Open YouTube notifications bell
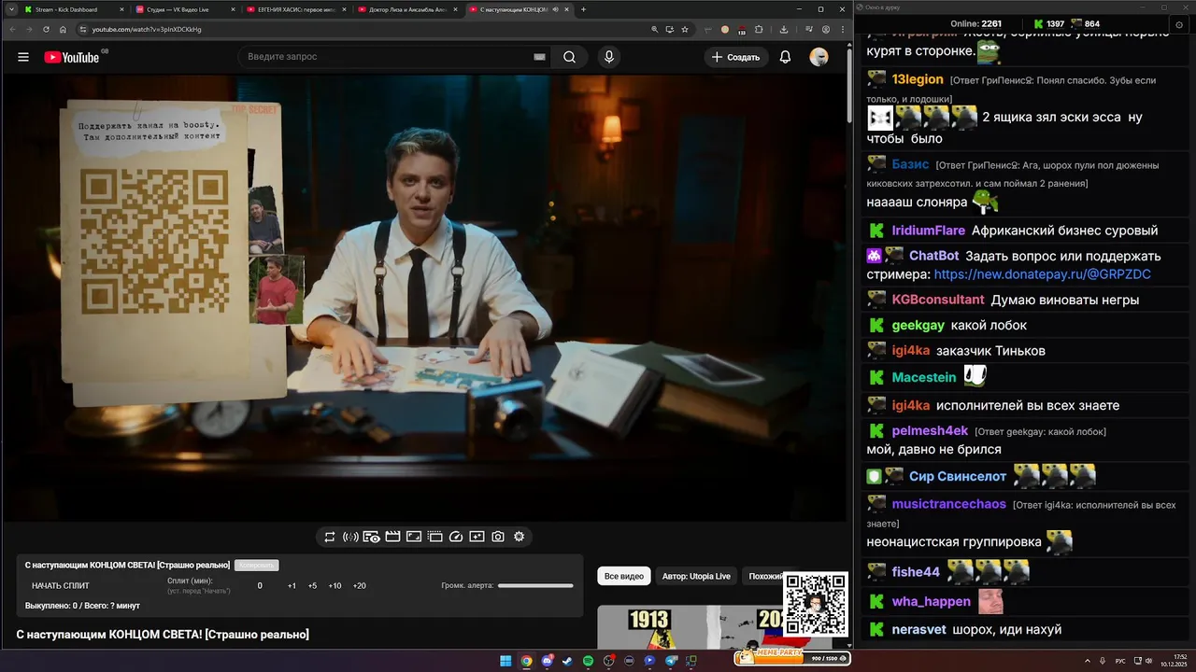The width and height of the screenshot is (1196, 672). click(785, 57)
